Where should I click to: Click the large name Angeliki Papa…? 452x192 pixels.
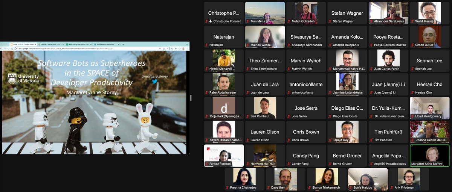point(388,156)
